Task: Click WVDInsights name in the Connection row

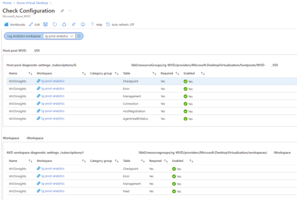Action: click(x=17, y=104)
